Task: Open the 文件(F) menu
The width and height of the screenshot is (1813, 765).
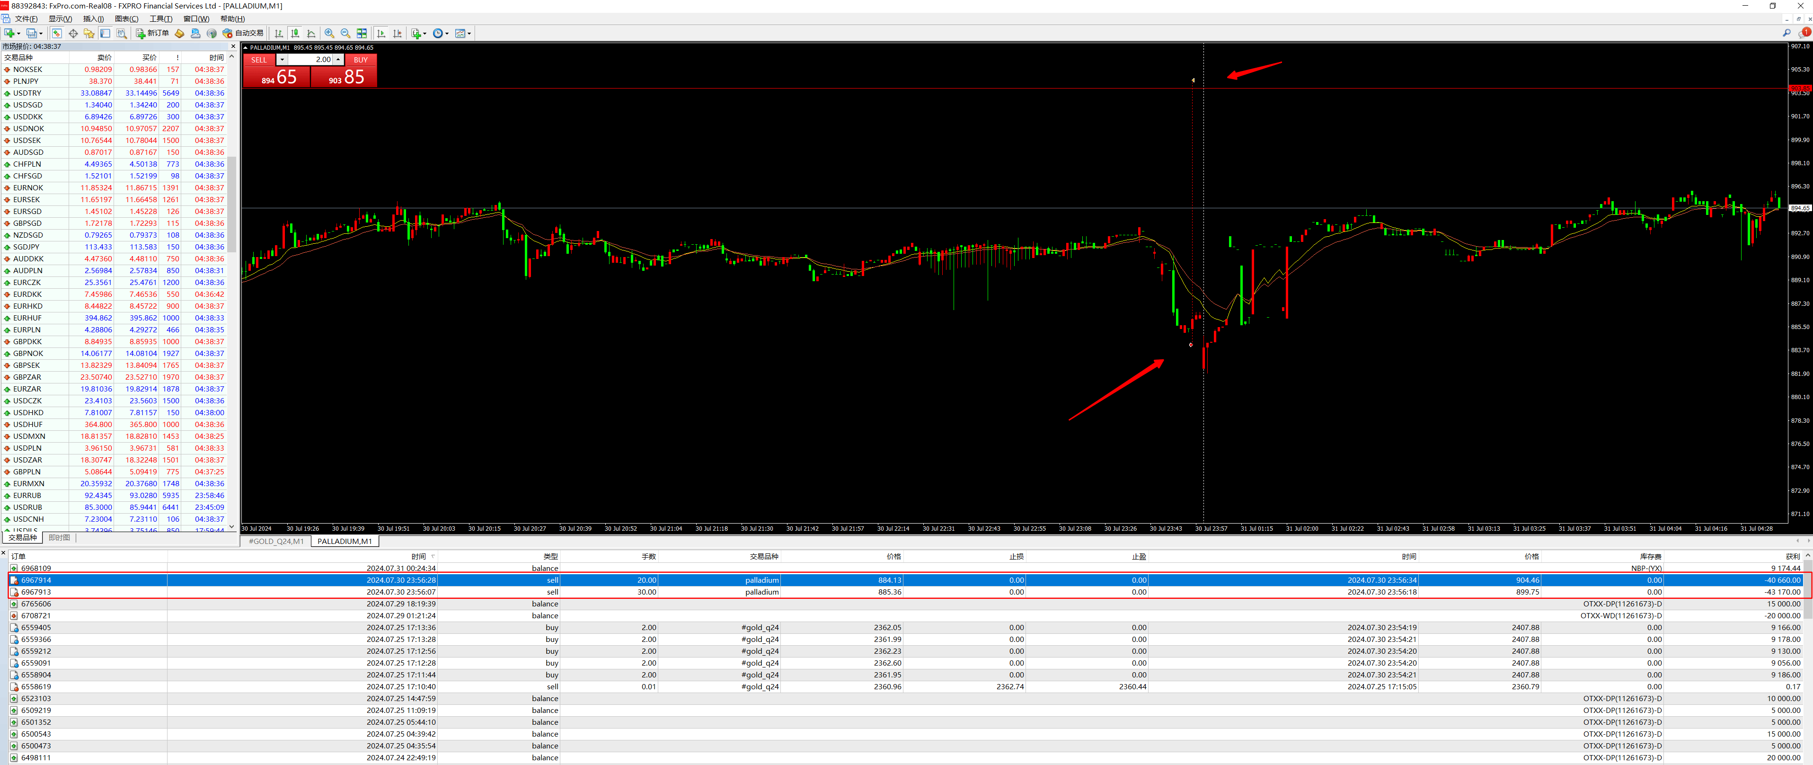Action: [26, 19]
